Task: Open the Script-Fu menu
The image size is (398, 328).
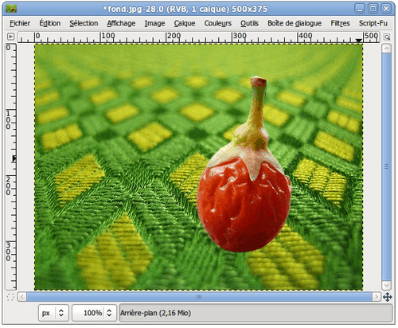Action: pyautogui.click(x=373, y=23)
